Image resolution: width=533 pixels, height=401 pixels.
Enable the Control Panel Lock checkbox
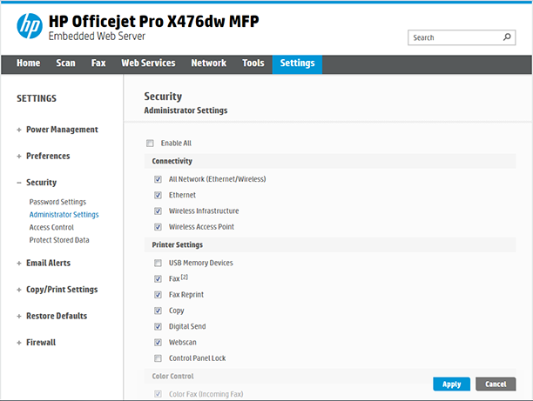point(158,358)
